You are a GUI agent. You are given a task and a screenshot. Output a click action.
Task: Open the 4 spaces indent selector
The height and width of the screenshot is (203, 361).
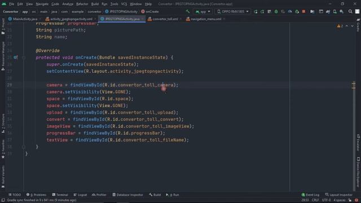[340, 200]
